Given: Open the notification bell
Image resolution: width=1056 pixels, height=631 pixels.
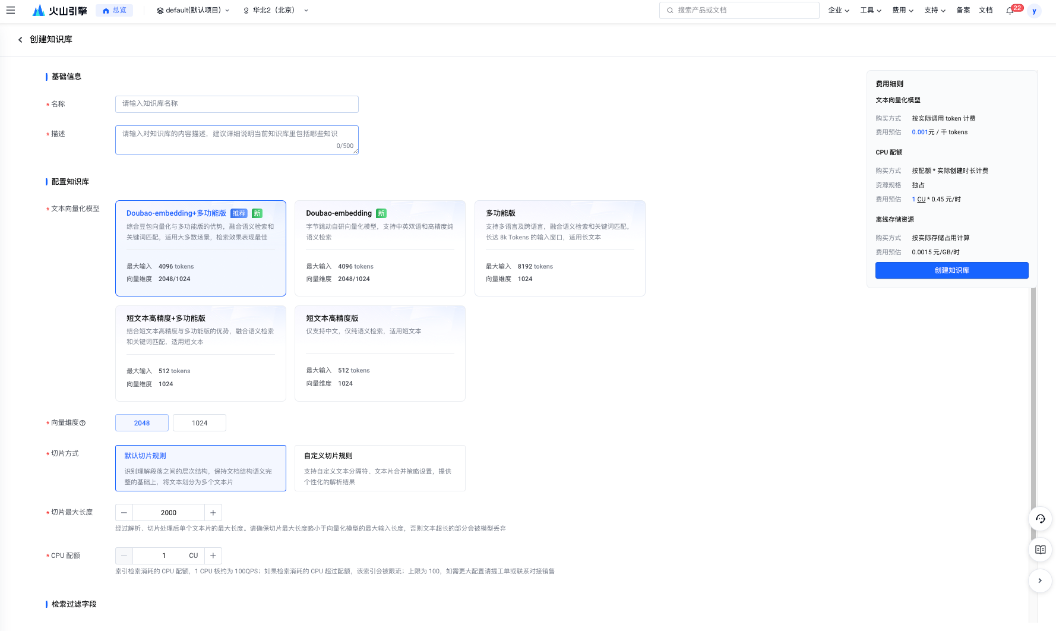Looking at the screenshot, I should click(1010, 11).
